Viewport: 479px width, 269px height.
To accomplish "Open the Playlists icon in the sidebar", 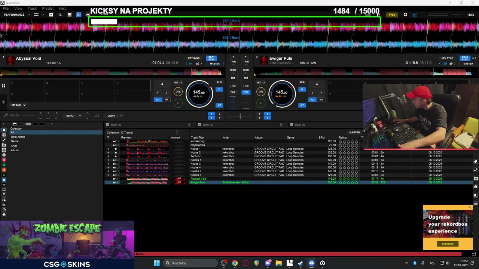I will (x=4, y=135).
